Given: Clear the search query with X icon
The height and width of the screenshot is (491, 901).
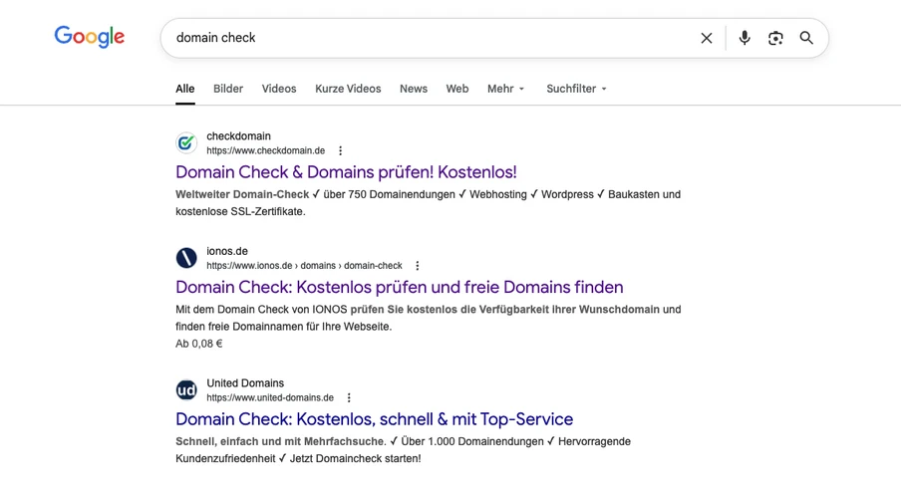Looking at the screenshot, I should [707, 38].
